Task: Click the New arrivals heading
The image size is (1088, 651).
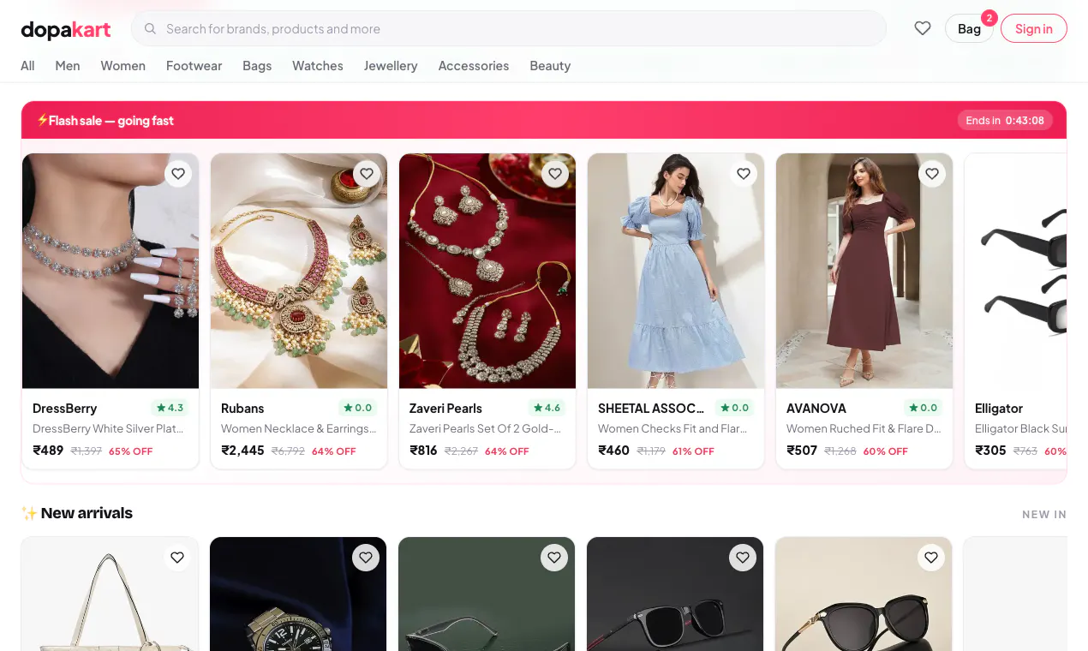Action: click(x=76, y=513)
